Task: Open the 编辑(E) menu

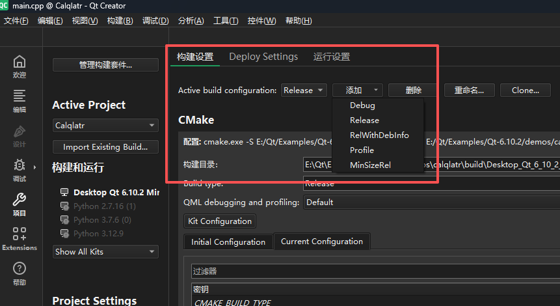Action: point(50,21)
